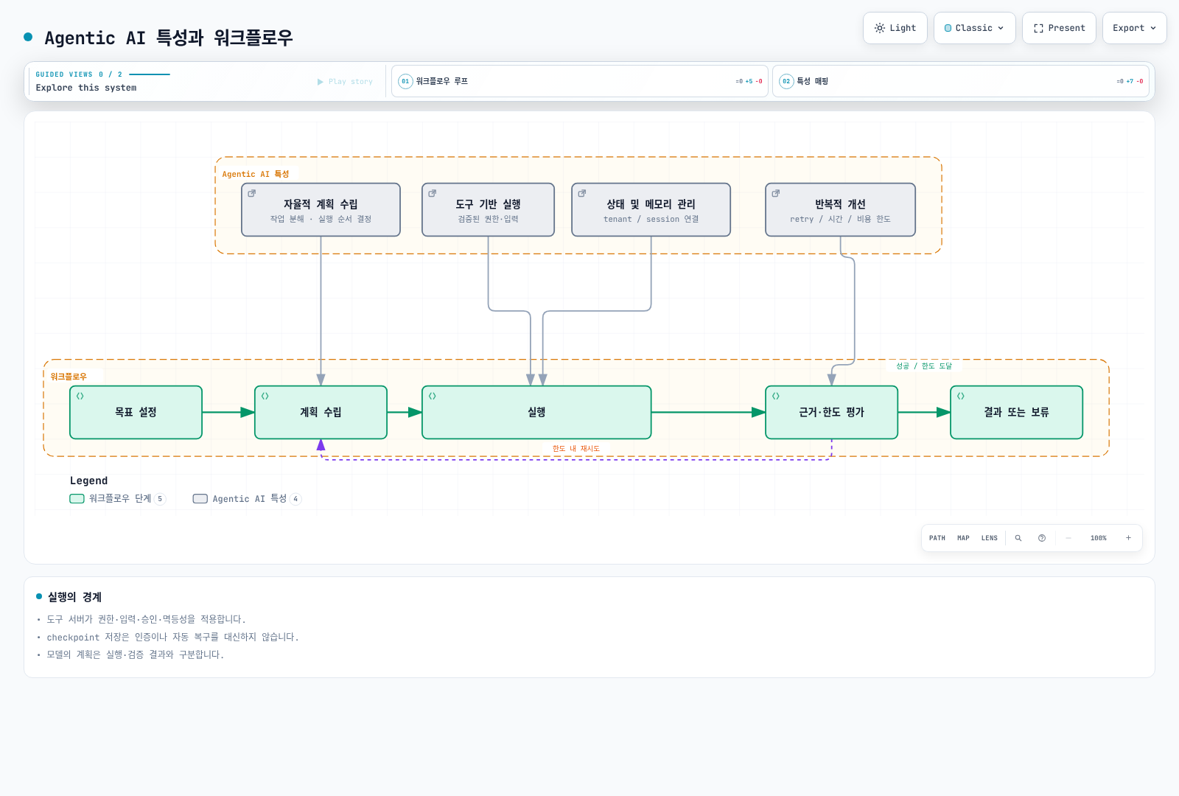Open the help question-mark icon
1179x796 pixels.
1042,538
